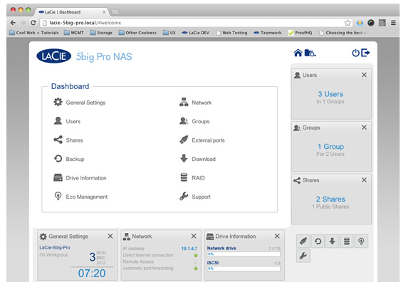Screen dimensions: 406x285
Task: Click the Network drive label
Action: (222, 248)
